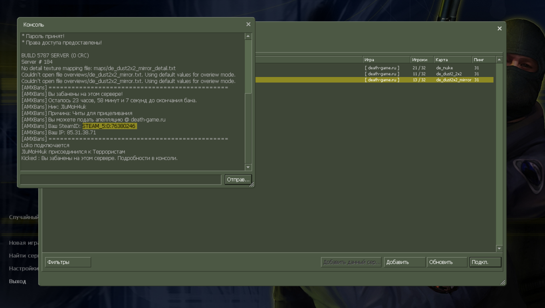The width and height of the screenshot is (545, 308).
Task: Open the Фильтры server filters
Action: pyautogui.click(x=68, y=262)
